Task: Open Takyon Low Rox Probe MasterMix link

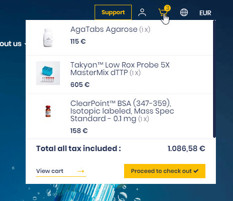Action: click(x=120, y=69)
